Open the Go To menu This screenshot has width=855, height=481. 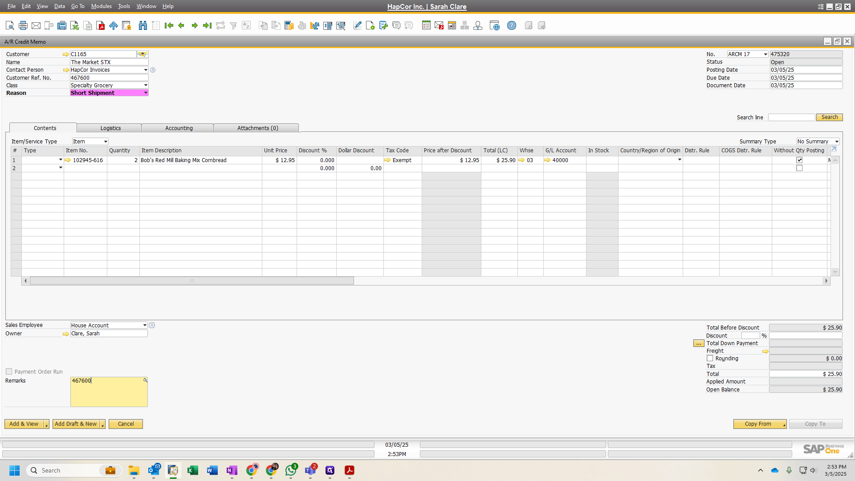pos(78,6)
